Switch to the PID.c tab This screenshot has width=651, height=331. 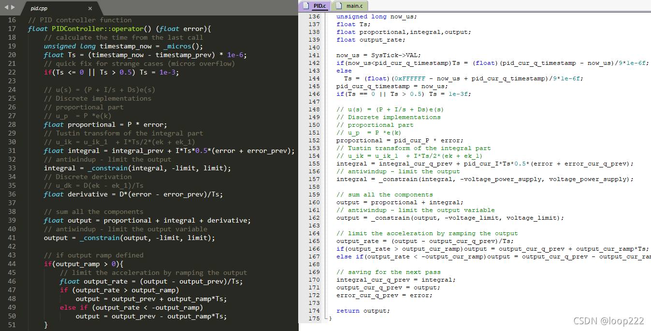[x=314, y=6]
